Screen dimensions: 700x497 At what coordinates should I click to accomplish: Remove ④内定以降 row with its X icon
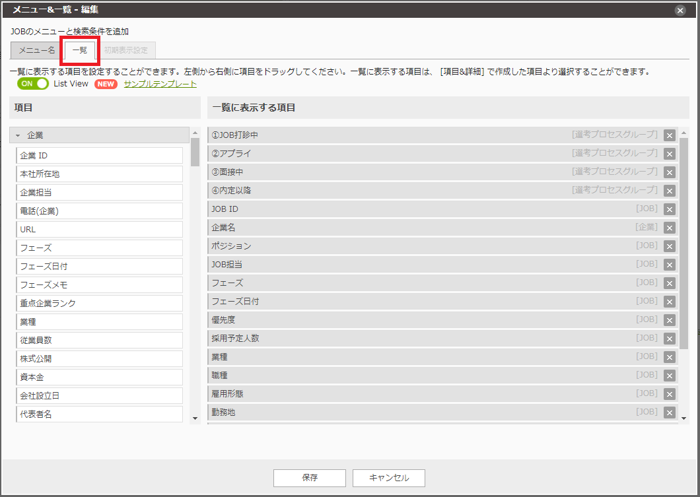tap(669, 191)
